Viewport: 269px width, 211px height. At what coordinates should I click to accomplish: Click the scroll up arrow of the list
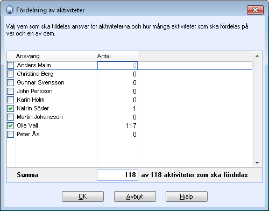pyautogui.click(x=257, y=56)
